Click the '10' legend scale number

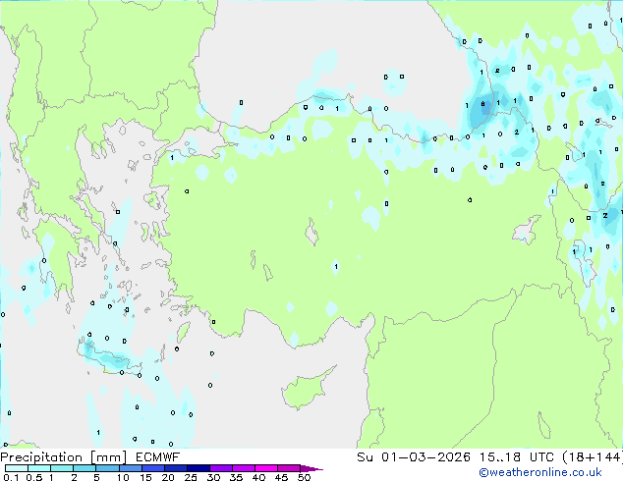point(123,477)
